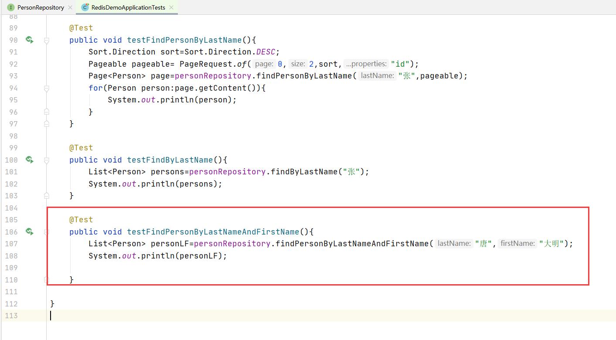Viewport: 616px width, 340px height.
Task: Click findPersonByLastNameAndFirstName call on line 107
Action: point(352,244)
